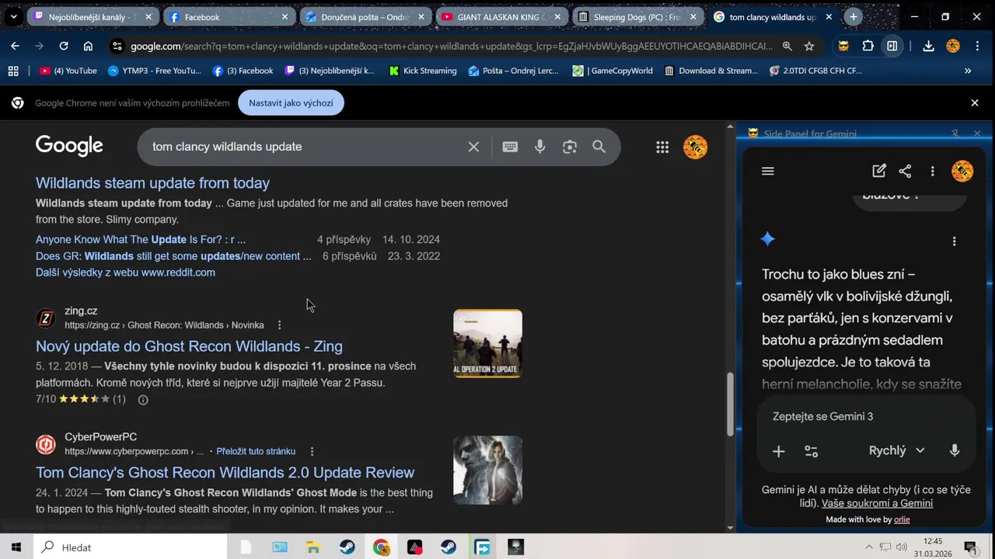Click the Zeptejte se Gemini 3 field
This screenshot has width=995, height=559.
866,417
